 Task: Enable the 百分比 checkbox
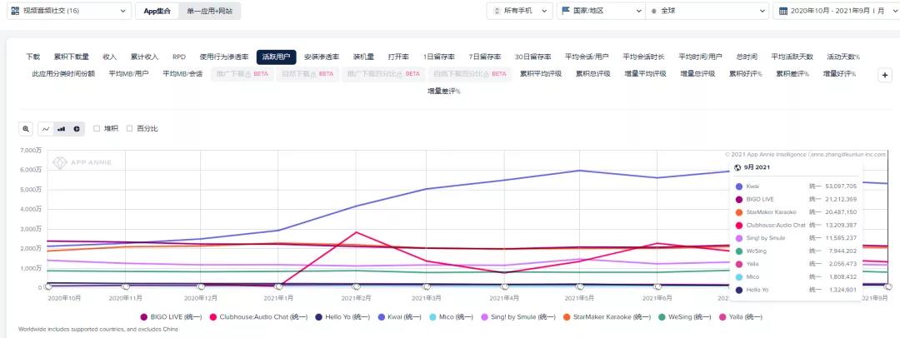(x=130, y=128)
